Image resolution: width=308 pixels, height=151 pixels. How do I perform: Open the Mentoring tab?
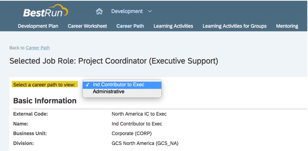[x=287, y=26]
